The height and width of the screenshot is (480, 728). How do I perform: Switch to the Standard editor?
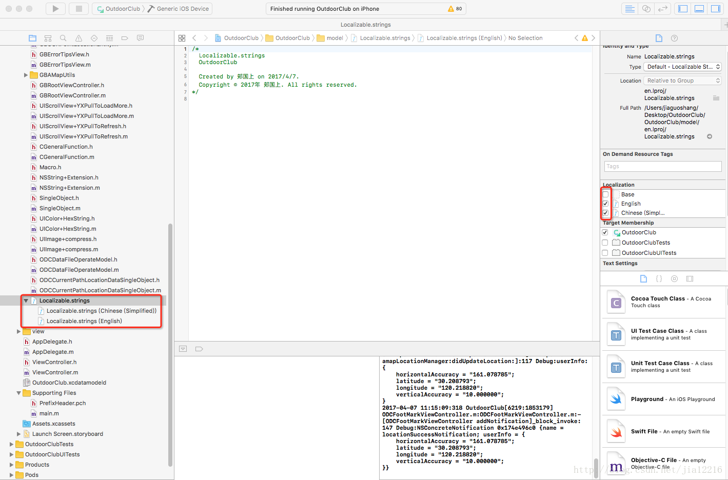629,9
